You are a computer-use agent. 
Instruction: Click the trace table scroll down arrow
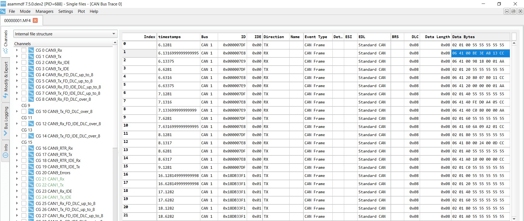pyautogui.click(x=514, y=219)
